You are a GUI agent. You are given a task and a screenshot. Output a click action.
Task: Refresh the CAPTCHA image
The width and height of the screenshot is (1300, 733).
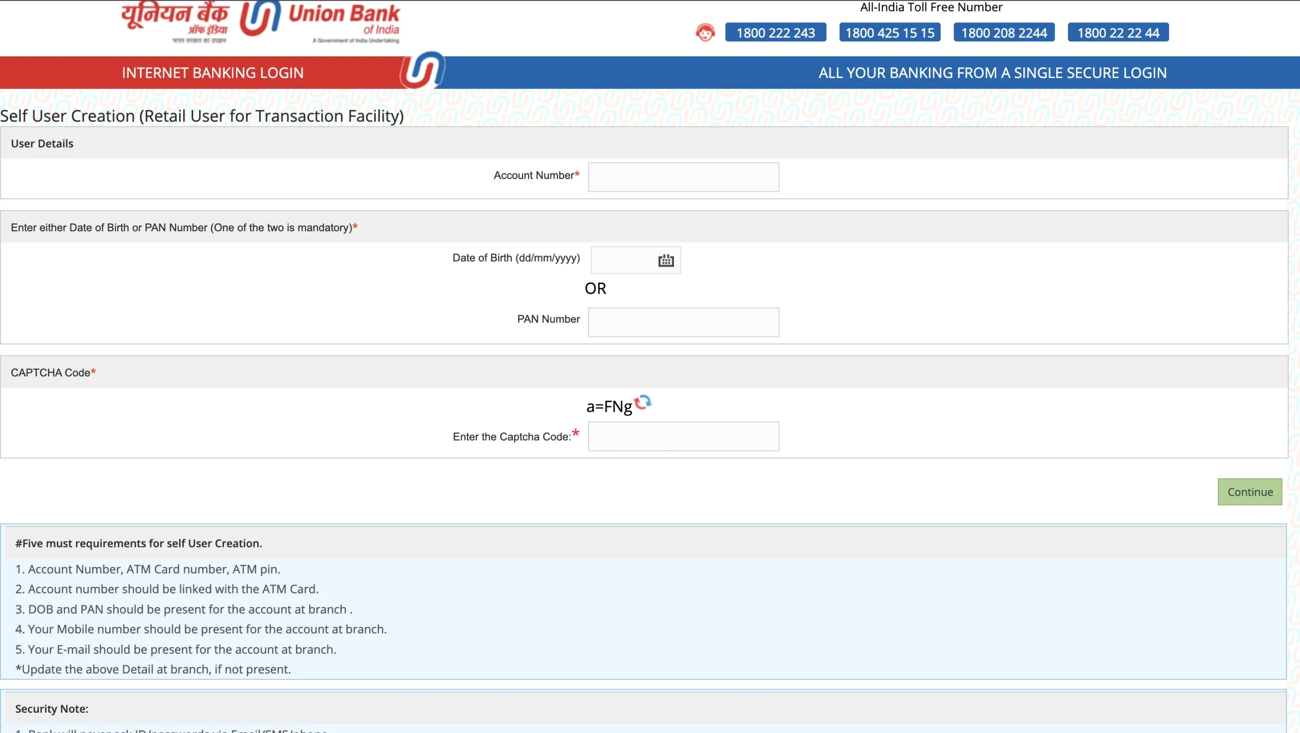pos(642,403)
